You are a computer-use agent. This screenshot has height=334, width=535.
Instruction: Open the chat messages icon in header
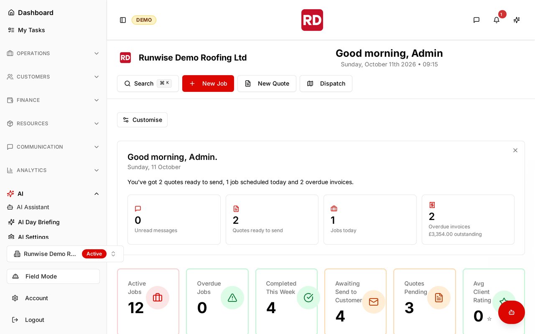coord(476,20)
